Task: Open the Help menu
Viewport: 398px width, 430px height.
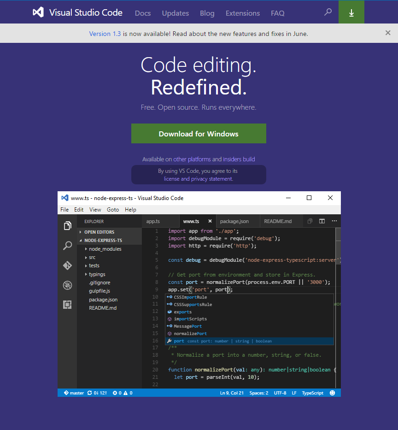Action: (x=130, y=210)
